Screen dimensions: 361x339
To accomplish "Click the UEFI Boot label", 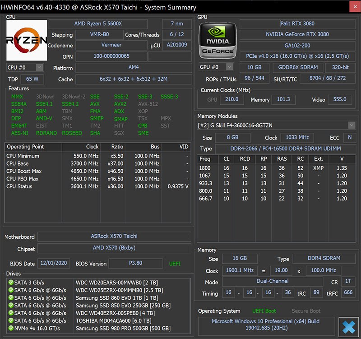I will click(264, 311).
